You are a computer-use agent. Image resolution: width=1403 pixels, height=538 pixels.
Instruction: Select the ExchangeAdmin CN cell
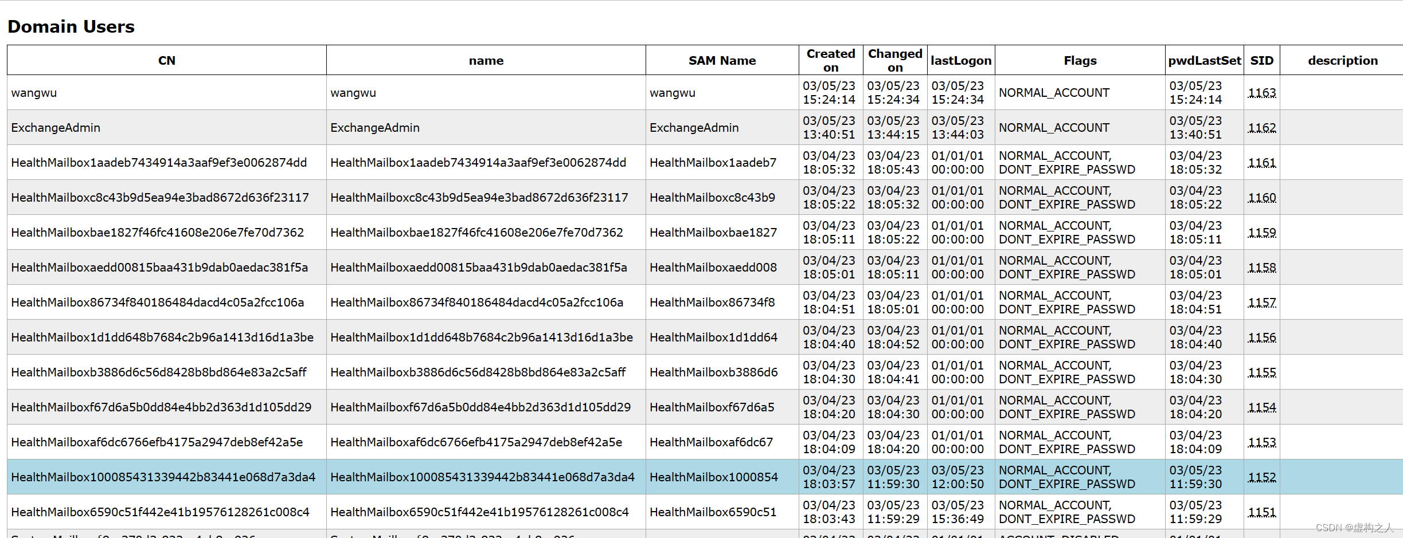tap(167, 127)
